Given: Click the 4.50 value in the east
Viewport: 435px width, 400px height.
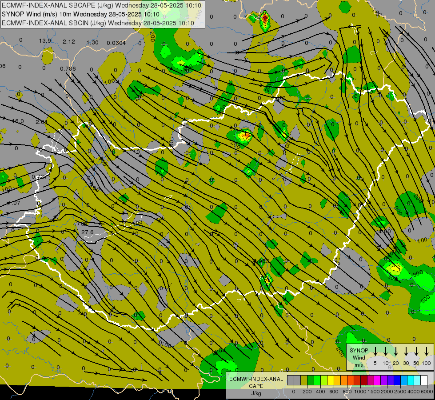Looking at the screenshot, I should point(385,231).
